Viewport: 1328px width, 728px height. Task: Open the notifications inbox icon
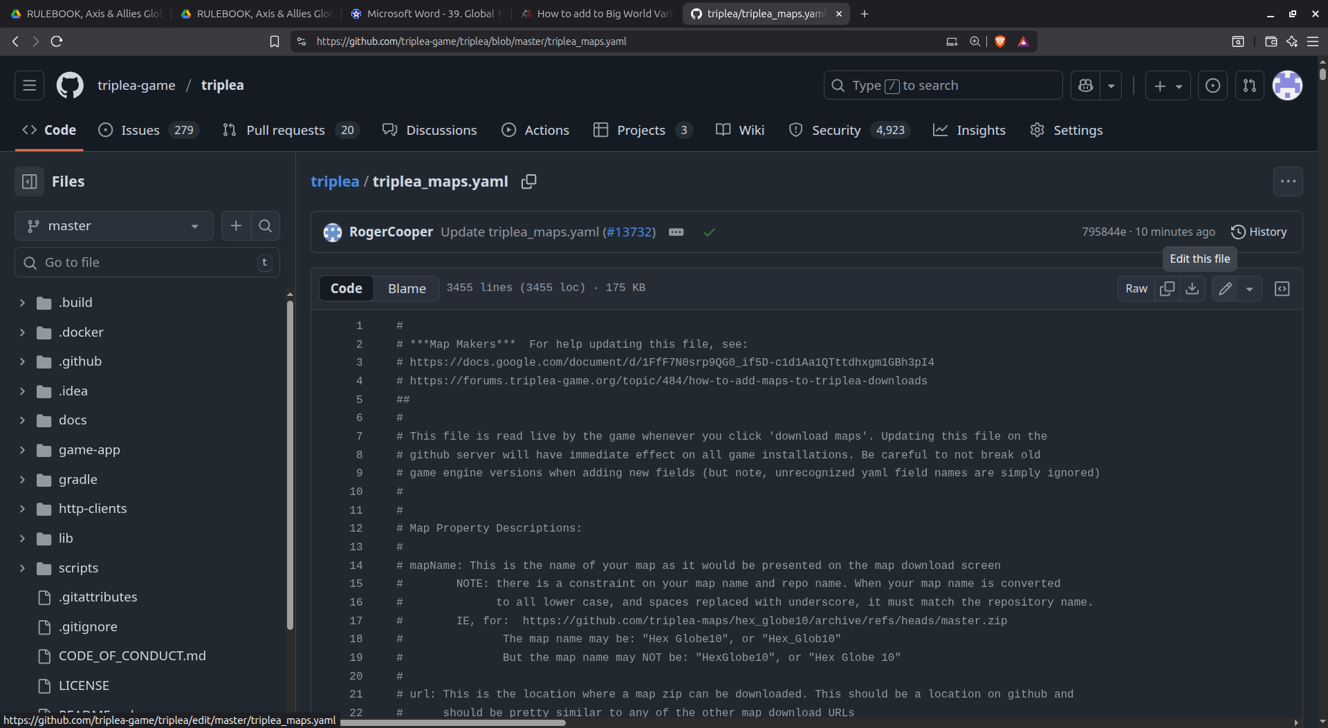point(1212,86)
